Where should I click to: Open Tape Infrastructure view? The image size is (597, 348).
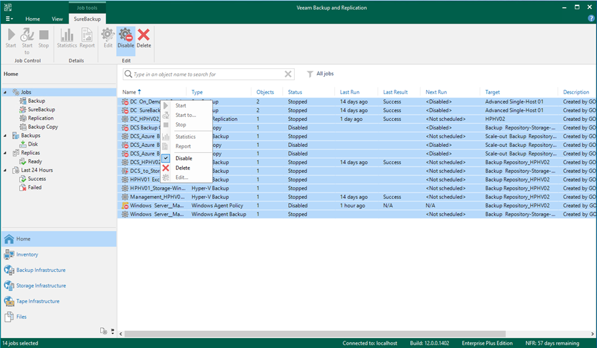click(x=59, y=301)
